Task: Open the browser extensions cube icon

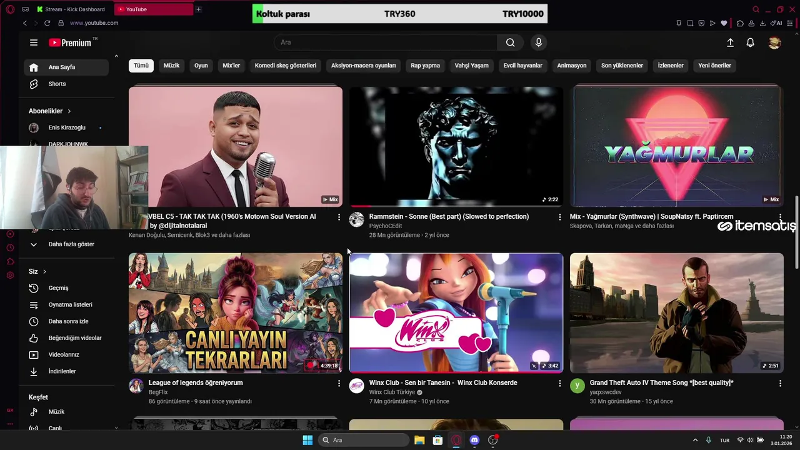Action: (x=740, y=23)
